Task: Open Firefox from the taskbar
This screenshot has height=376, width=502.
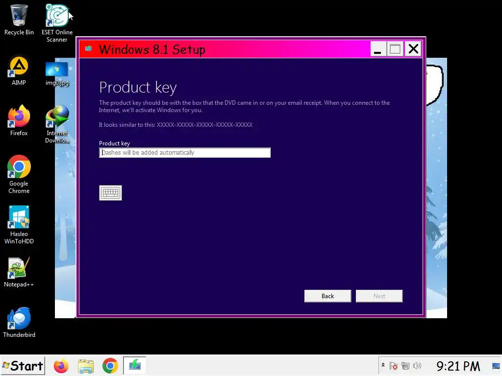Action: click(x=61, y=366)
